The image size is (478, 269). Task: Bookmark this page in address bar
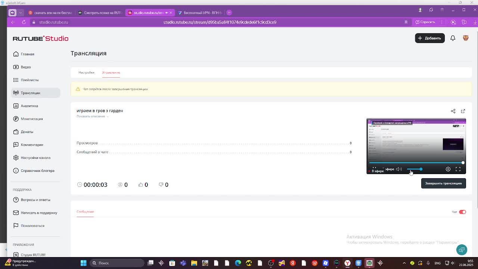406,22
